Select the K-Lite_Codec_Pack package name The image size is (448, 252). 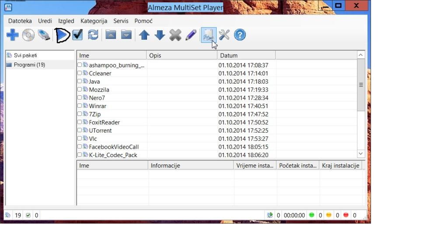tap(113, 155)
